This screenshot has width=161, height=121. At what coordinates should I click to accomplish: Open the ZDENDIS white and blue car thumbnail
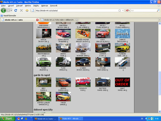[x=122, y=62]
